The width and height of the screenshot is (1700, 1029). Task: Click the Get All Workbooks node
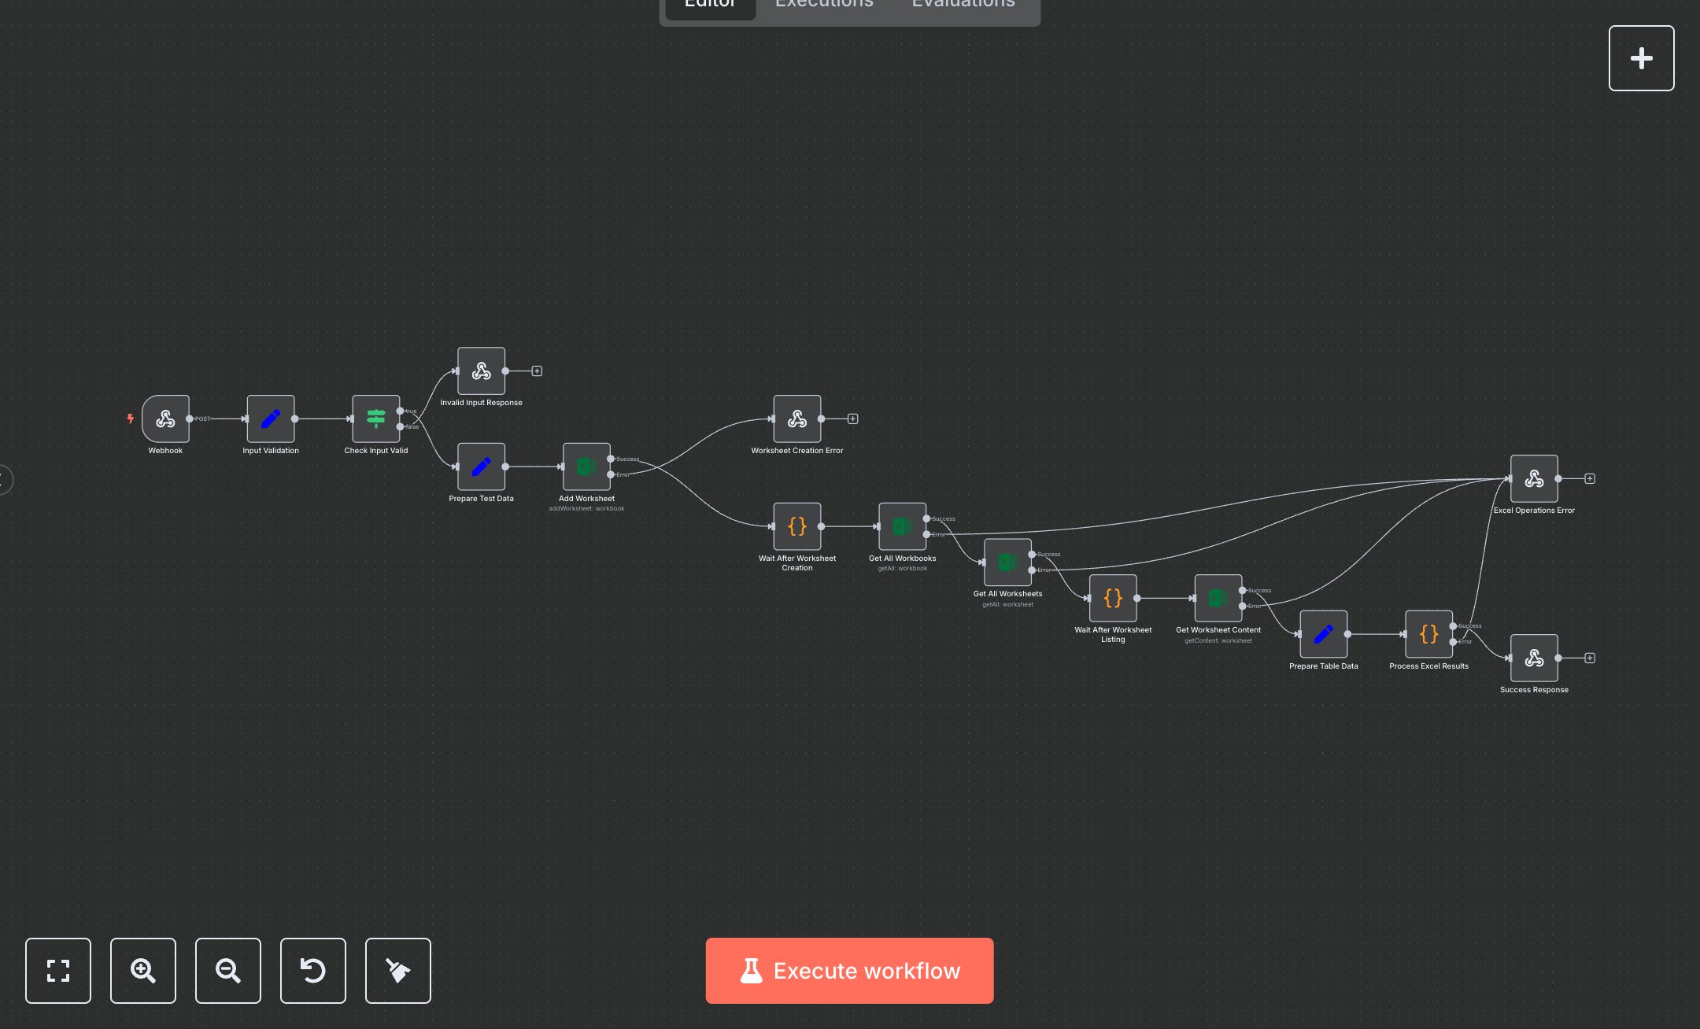pos(902,526)
